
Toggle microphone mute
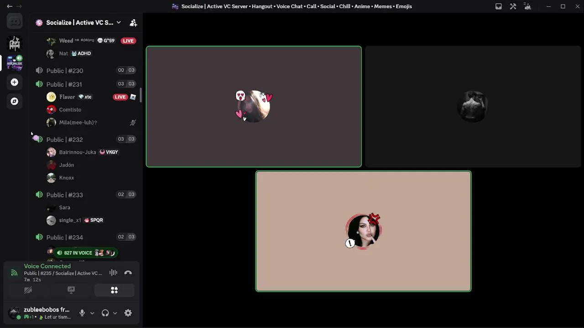coord(82,313)
